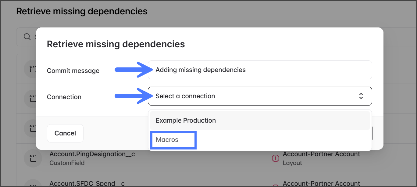Click the component icon beside Account.PingDesignation__c
This screenshot has height=187, width=417.
(x=33, y=158)
